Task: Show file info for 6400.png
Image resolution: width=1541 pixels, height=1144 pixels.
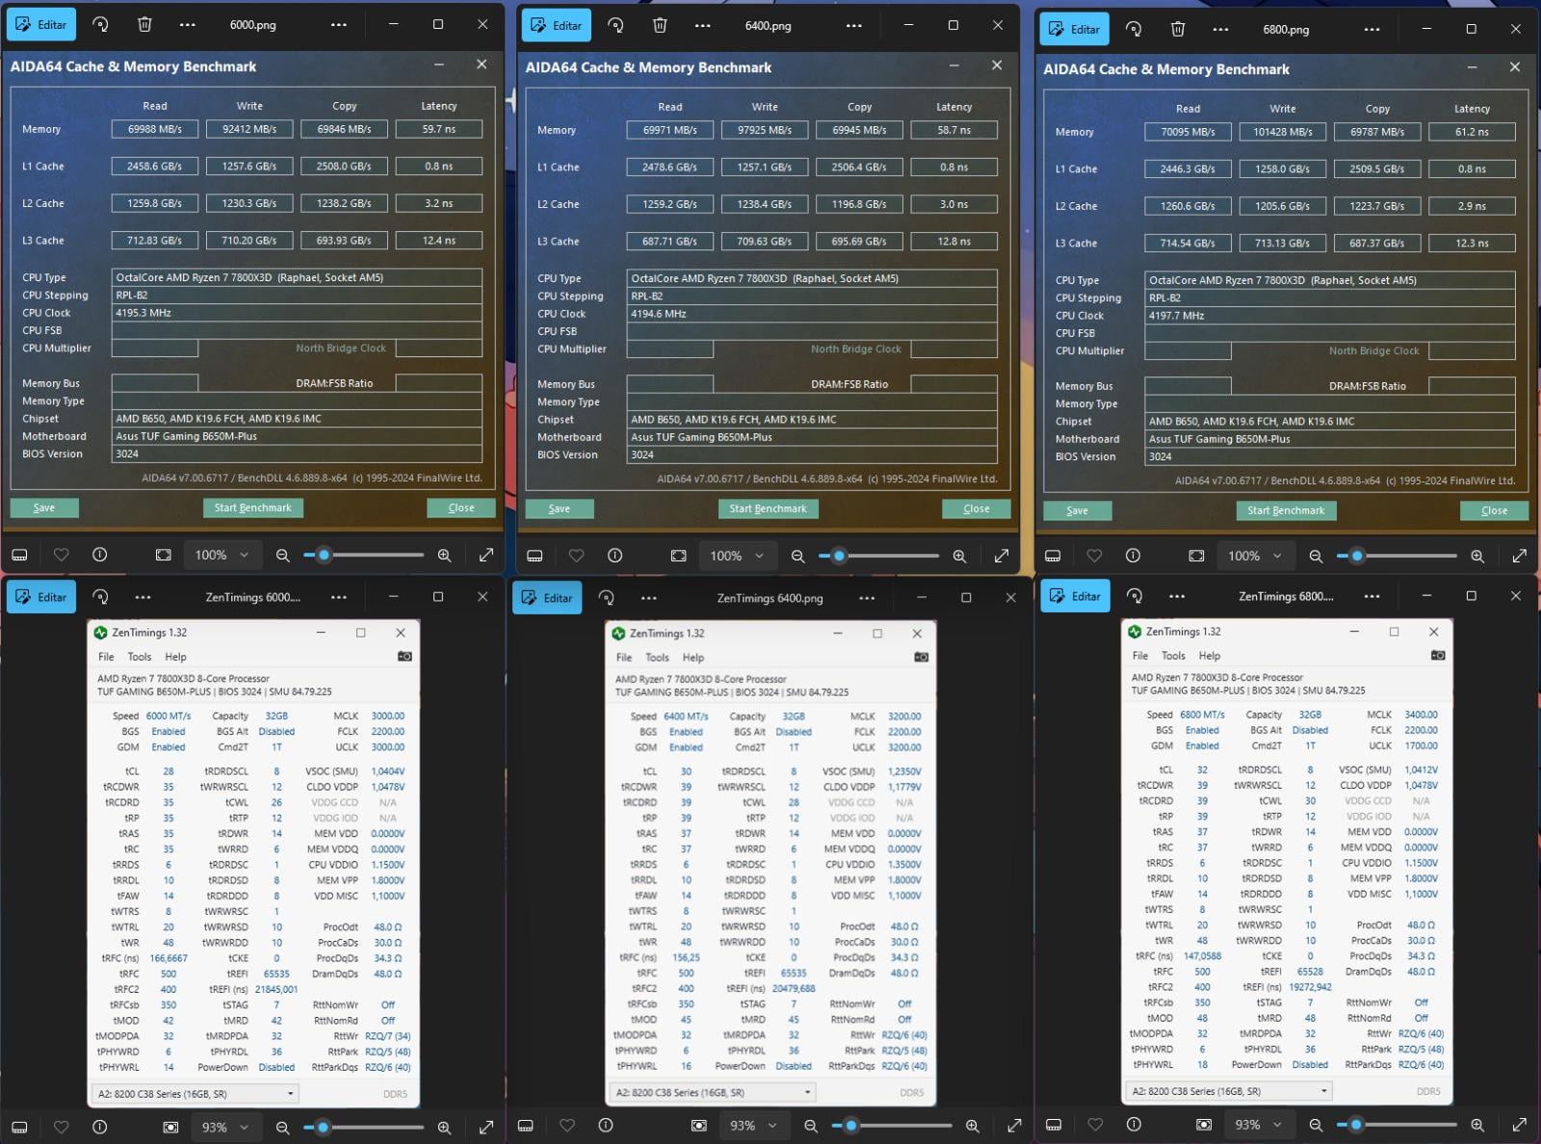Action: pyautogui.click(x=615, y=556)
